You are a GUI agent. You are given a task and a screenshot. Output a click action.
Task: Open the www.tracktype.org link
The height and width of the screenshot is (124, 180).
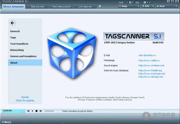151,74
